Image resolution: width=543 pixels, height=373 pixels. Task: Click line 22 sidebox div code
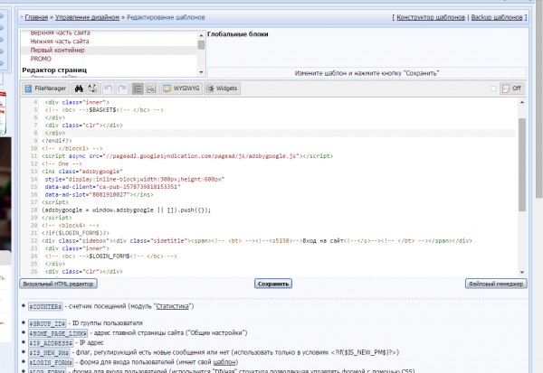(257, 240)
